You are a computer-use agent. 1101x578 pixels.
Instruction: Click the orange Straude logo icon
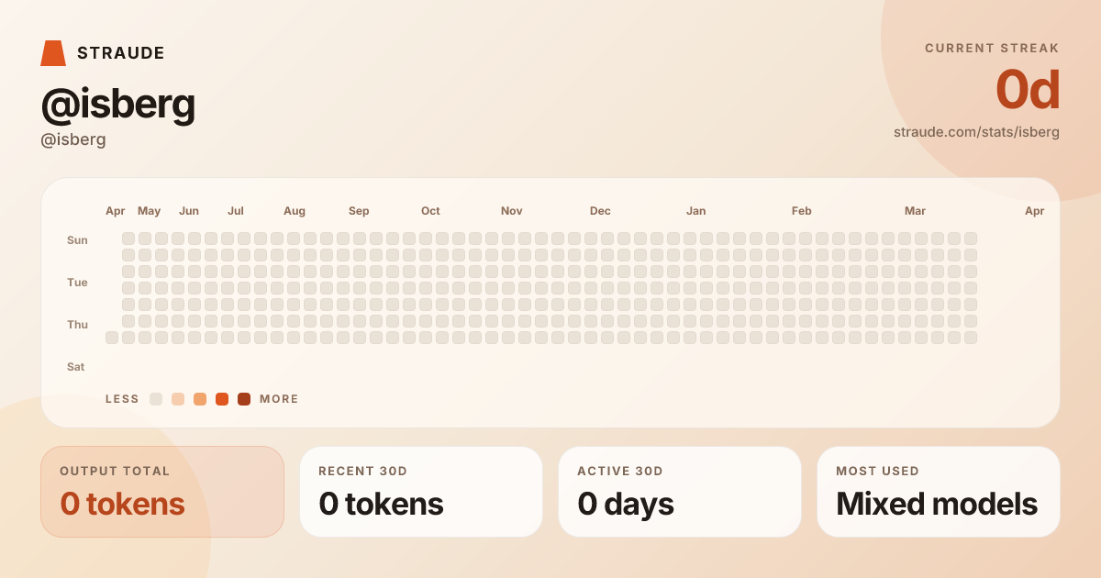pyautogui.click(x=53, y=53)
